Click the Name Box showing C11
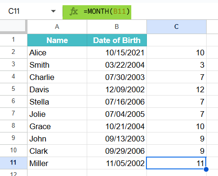218x176 pixels. click(14, 11)
